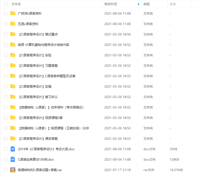The width and height of the screenshot is (198, 176).
Task: Click the Word icon of 考试大纲.doc file
Action: click(13, 149)
